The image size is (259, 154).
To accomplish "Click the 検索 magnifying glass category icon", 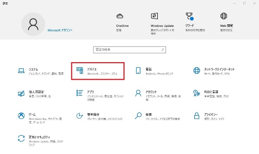I will tap(138, 115).
